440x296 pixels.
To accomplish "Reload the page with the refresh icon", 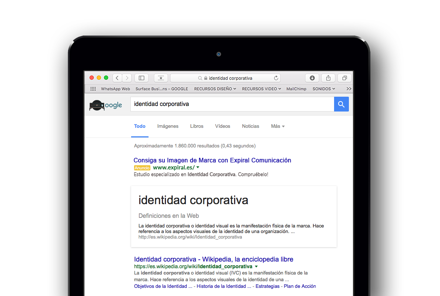I will click(276, 78).
